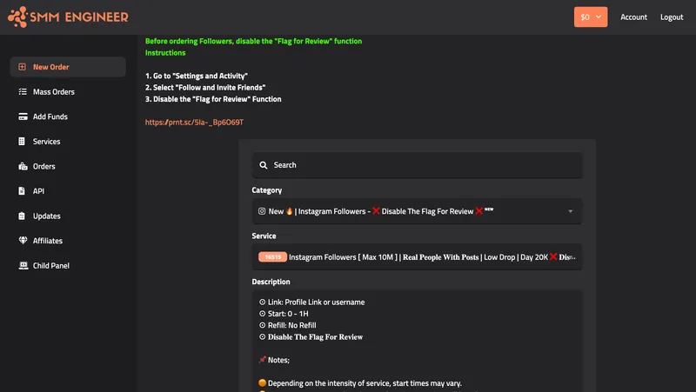Click the Affiliates diamond icon
Image resolution: width=696 pixels, height=392 pixels.
[x=22, y=241]
